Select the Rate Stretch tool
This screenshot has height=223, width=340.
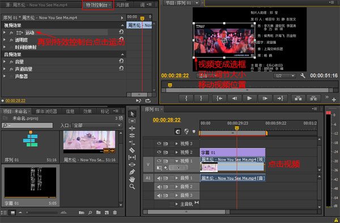(x=132, y=142)
